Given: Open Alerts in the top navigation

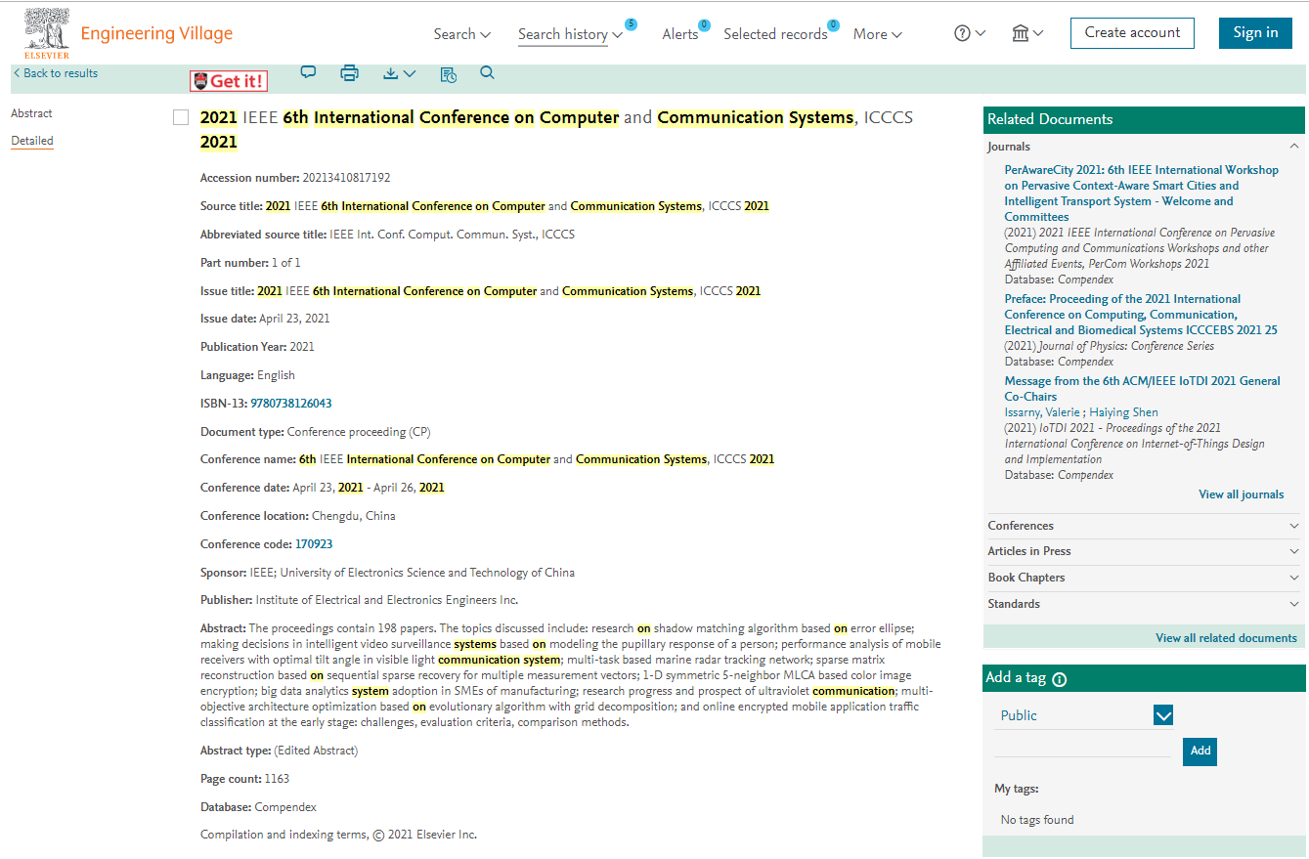Looking at the screenshot, I should click(680, 34).
